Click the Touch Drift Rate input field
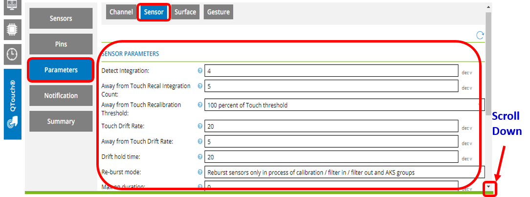This screenshot has width=530, height=197. tap(331, 127)
